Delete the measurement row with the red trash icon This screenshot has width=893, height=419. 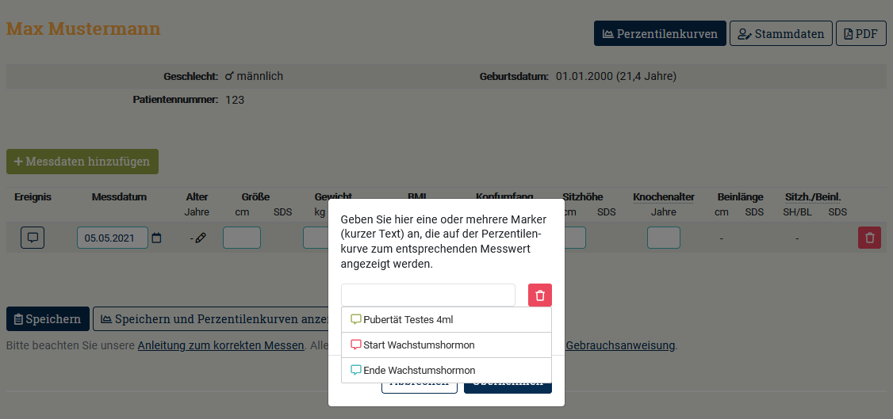coord(869,238)
